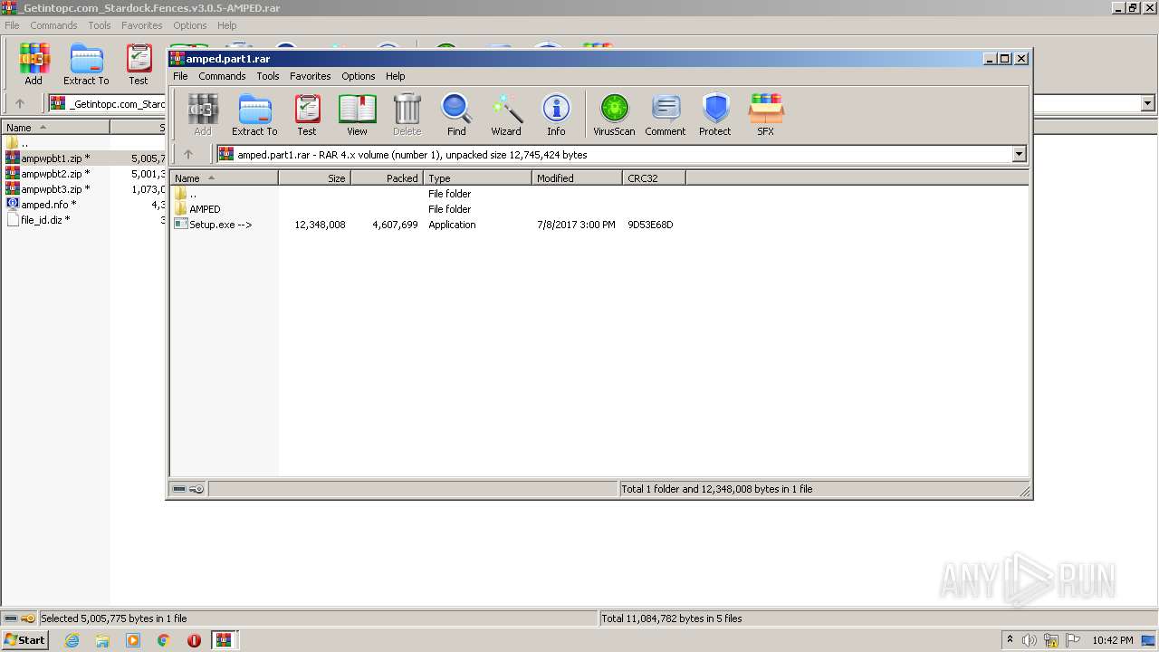Launch Windows Media Player from taskbar

(133, 640)
